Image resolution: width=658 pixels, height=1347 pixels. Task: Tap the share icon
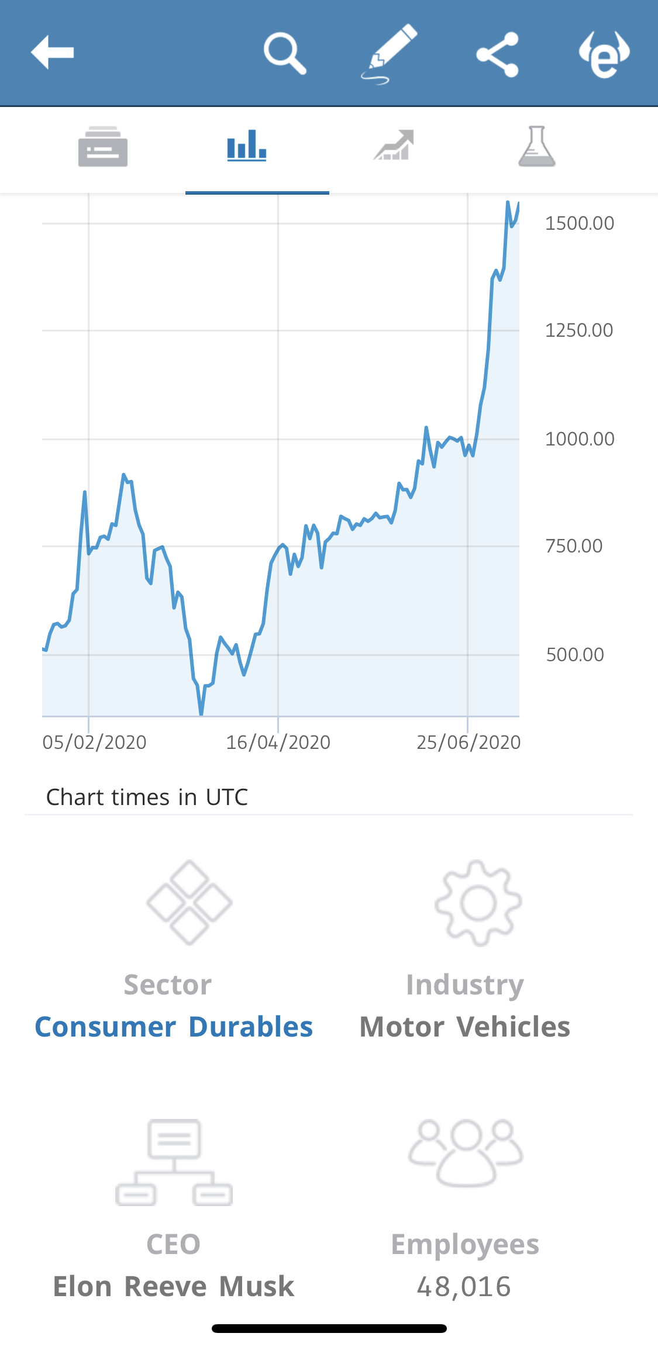pos(498,54)
